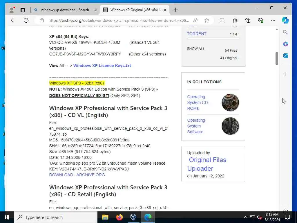Open network status tray icon

pos(253,217)
